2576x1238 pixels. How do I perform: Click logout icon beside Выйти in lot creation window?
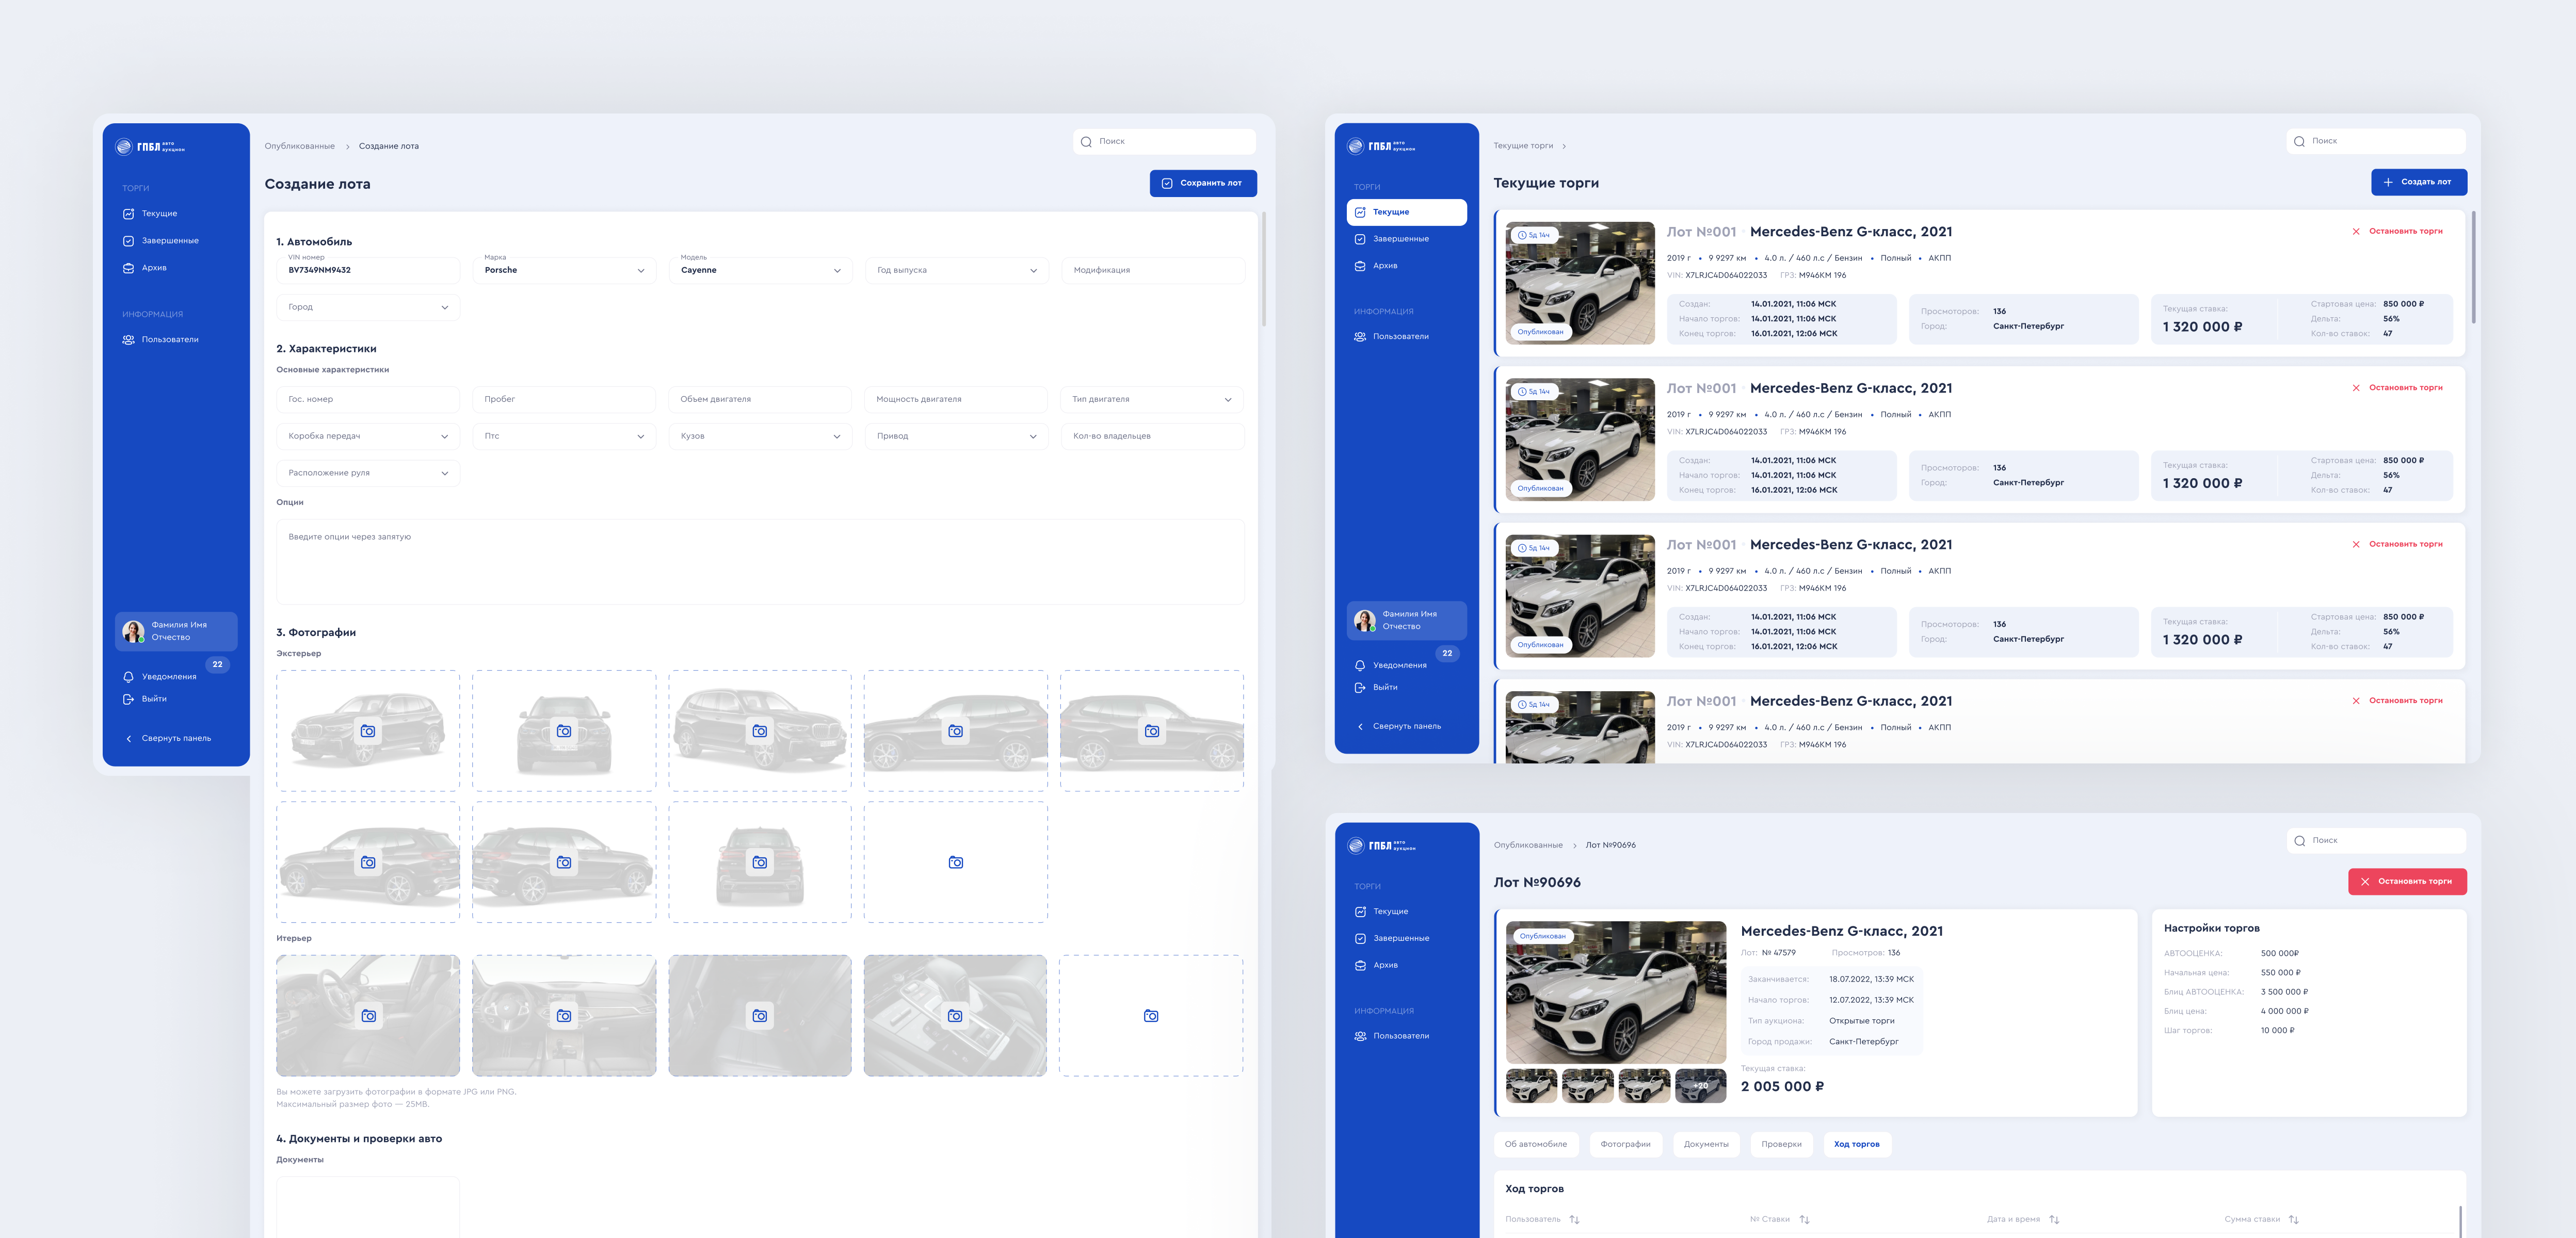[128, 699]
